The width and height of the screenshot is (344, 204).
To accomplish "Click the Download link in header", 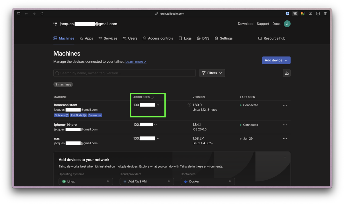I will [246, 24].
